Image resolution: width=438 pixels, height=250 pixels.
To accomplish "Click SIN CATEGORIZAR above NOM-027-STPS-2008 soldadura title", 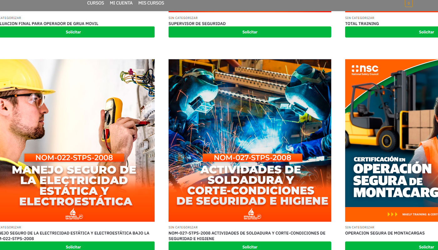I will tap(183, 227).
